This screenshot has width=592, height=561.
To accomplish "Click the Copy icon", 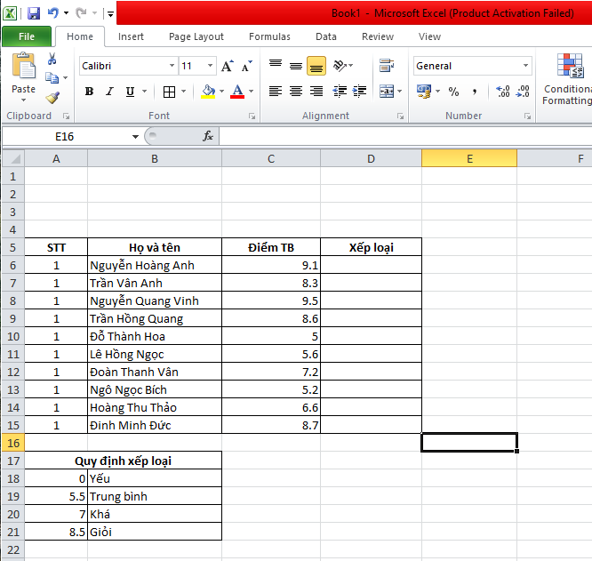I will (x=52, y=77).
